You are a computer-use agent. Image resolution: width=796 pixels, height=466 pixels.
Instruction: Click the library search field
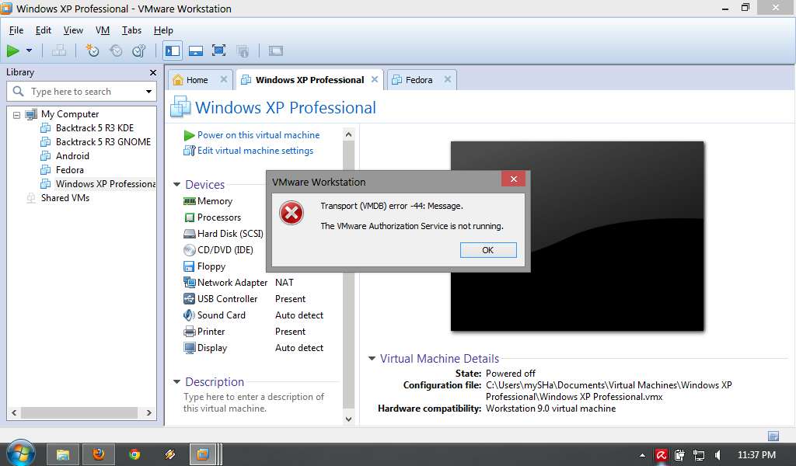point(81,92)
